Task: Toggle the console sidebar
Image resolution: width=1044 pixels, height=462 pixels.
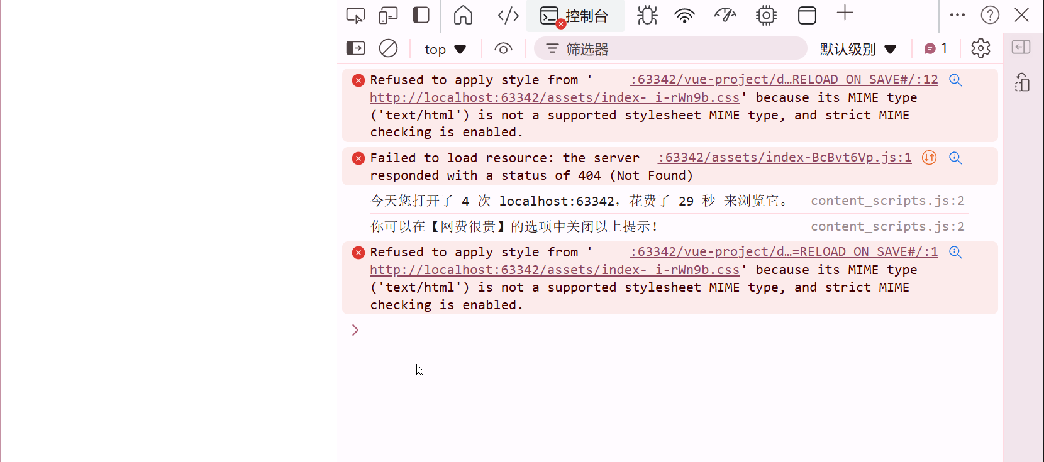Action: coord(355,48)
